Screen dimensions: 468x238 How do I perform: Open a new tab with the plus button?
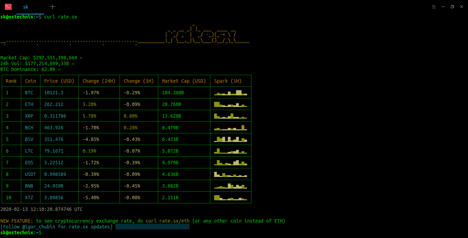click(52, 7)
